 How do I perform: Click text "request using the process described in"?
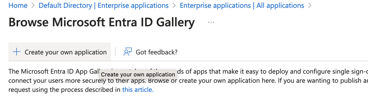click(x=65, y=90)
